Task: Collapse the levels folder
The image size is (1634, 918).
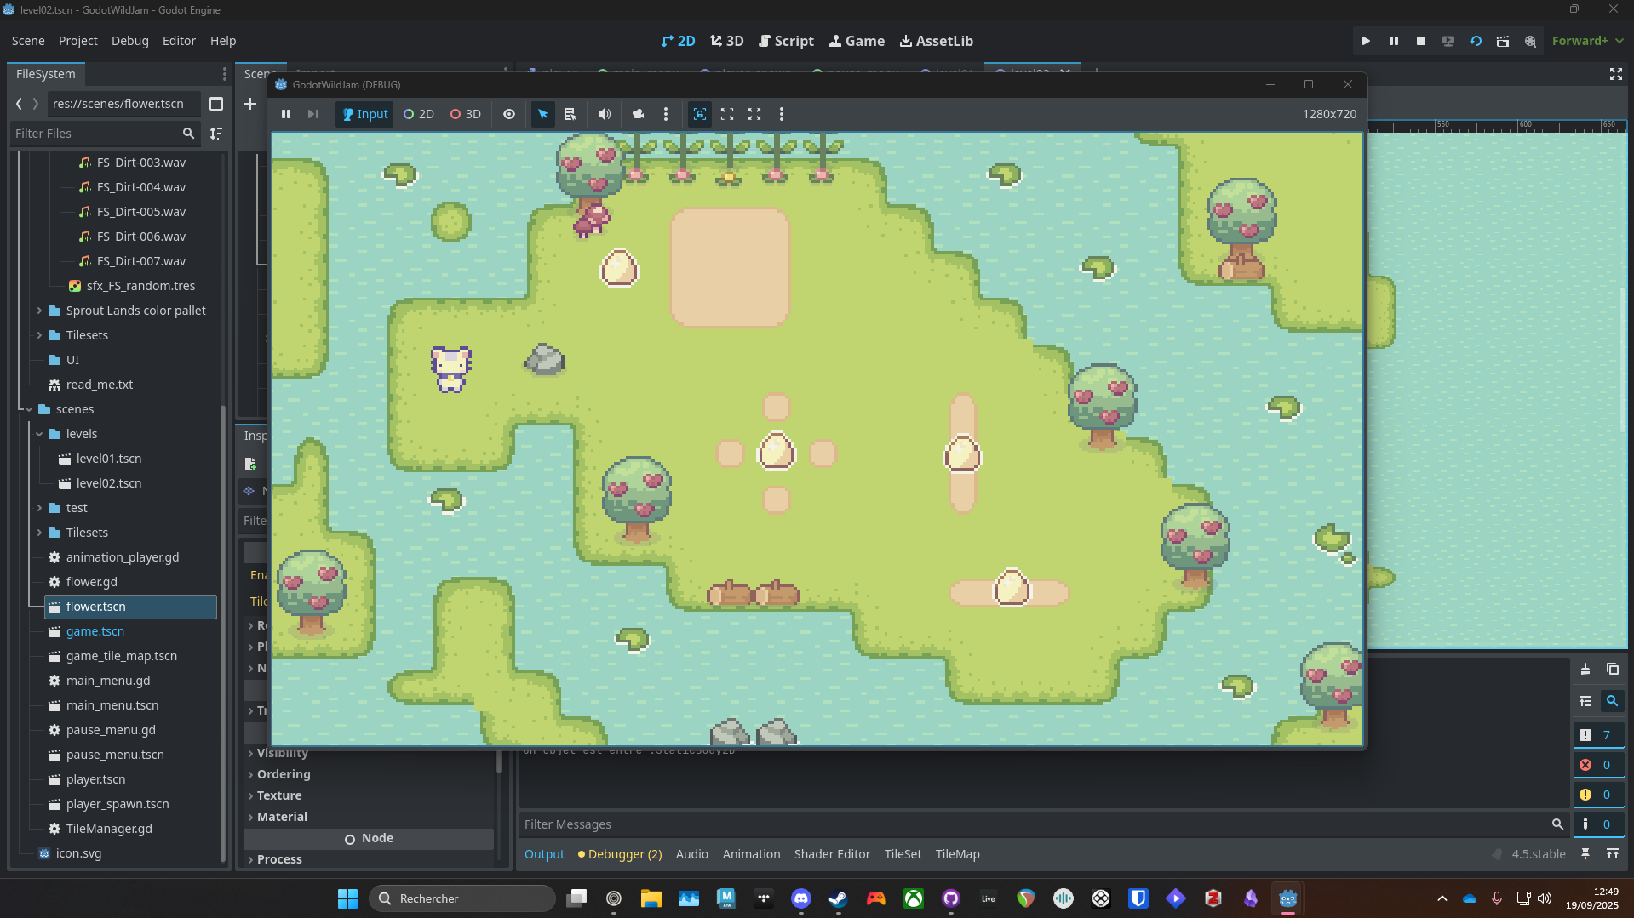Action: 39,434
